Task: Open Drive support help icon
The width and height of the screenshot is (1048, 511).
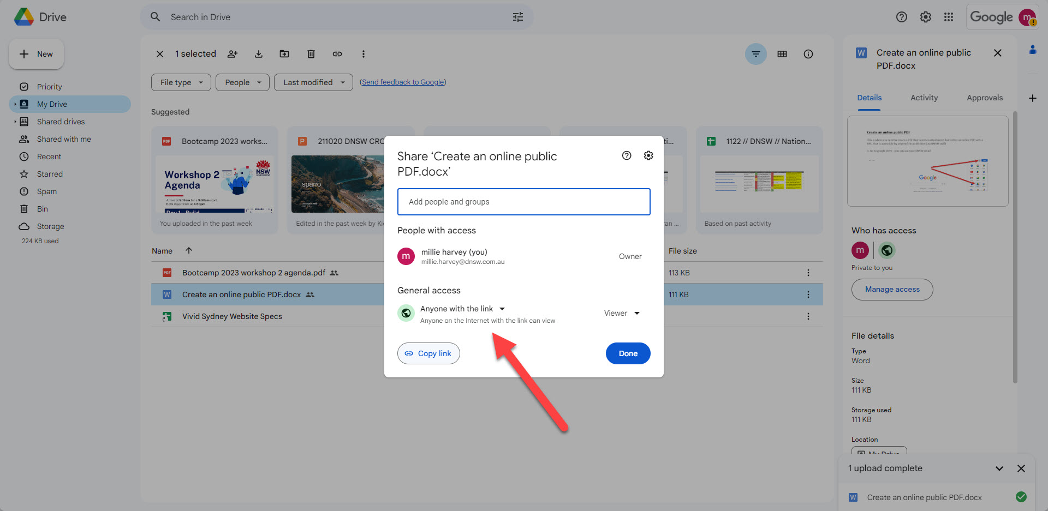Action: (x=902, y=17)
